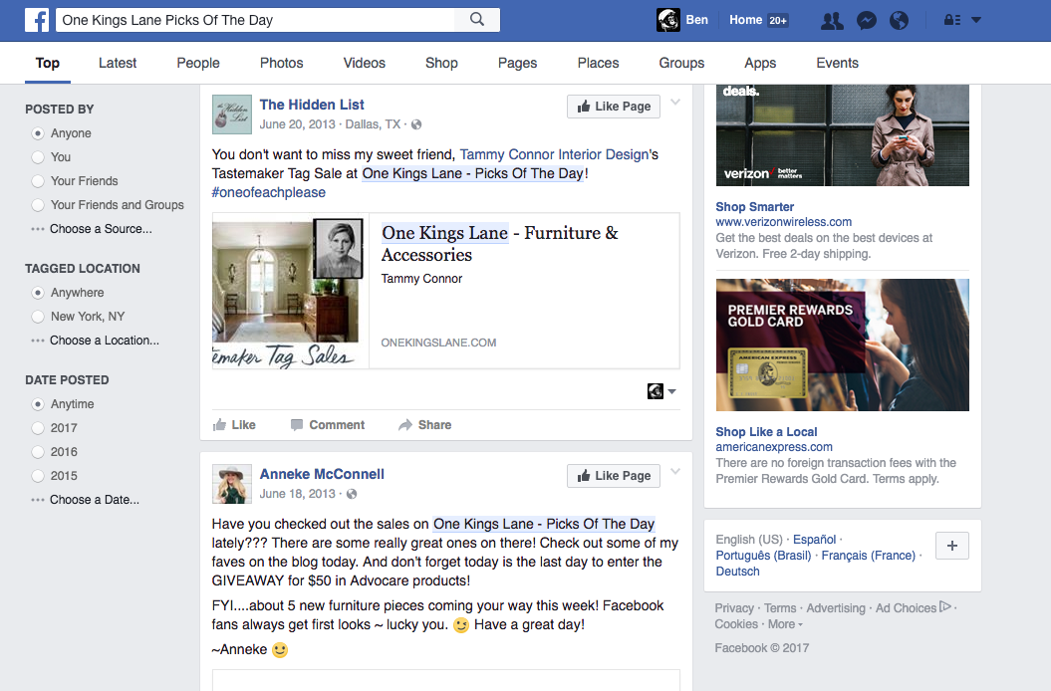Switch to the Pages tab
The image size is (1051, 691).
coord(517,63)
